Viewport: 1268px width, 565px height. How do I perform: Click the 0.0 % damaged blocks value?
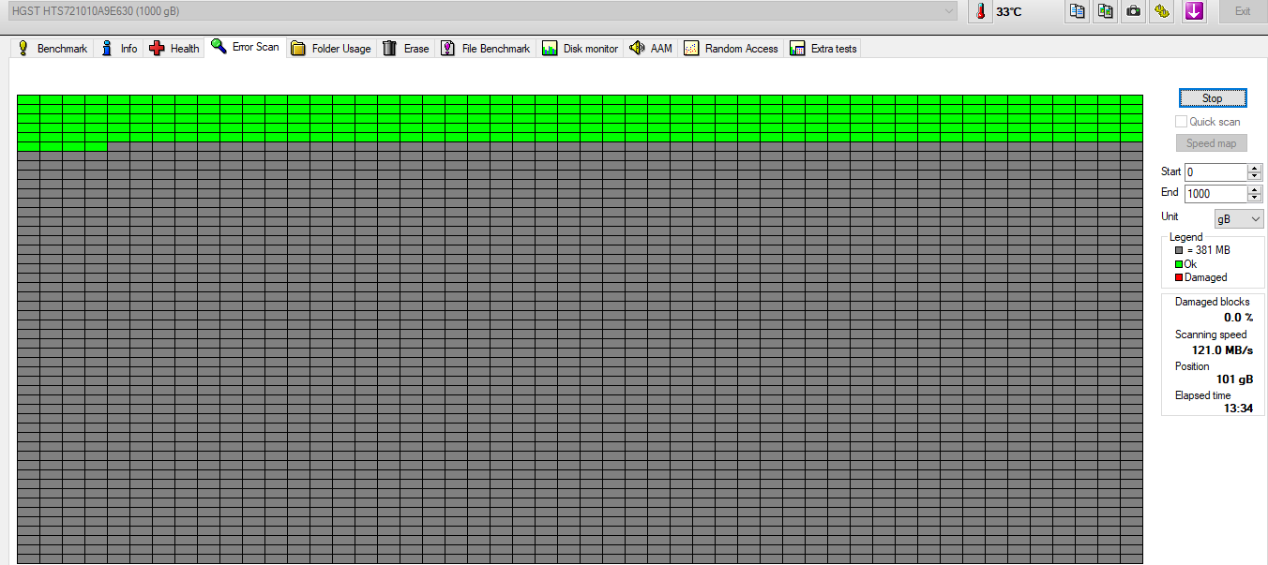tap(1238, 318)
